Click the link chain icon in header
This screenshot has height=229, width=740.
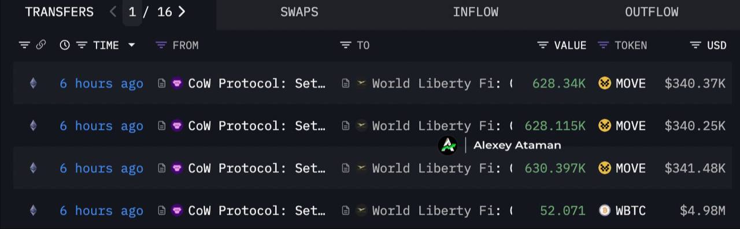[x=41, y=45]
